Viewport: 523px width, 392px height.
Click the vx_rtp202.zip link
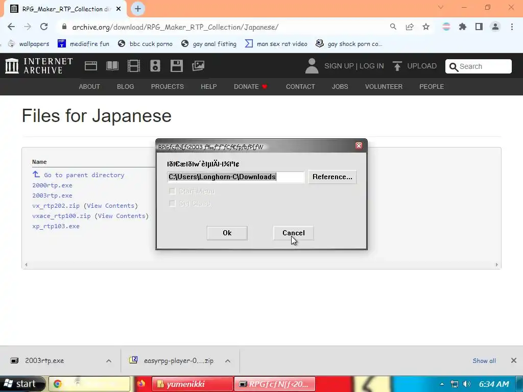(56, 206)
